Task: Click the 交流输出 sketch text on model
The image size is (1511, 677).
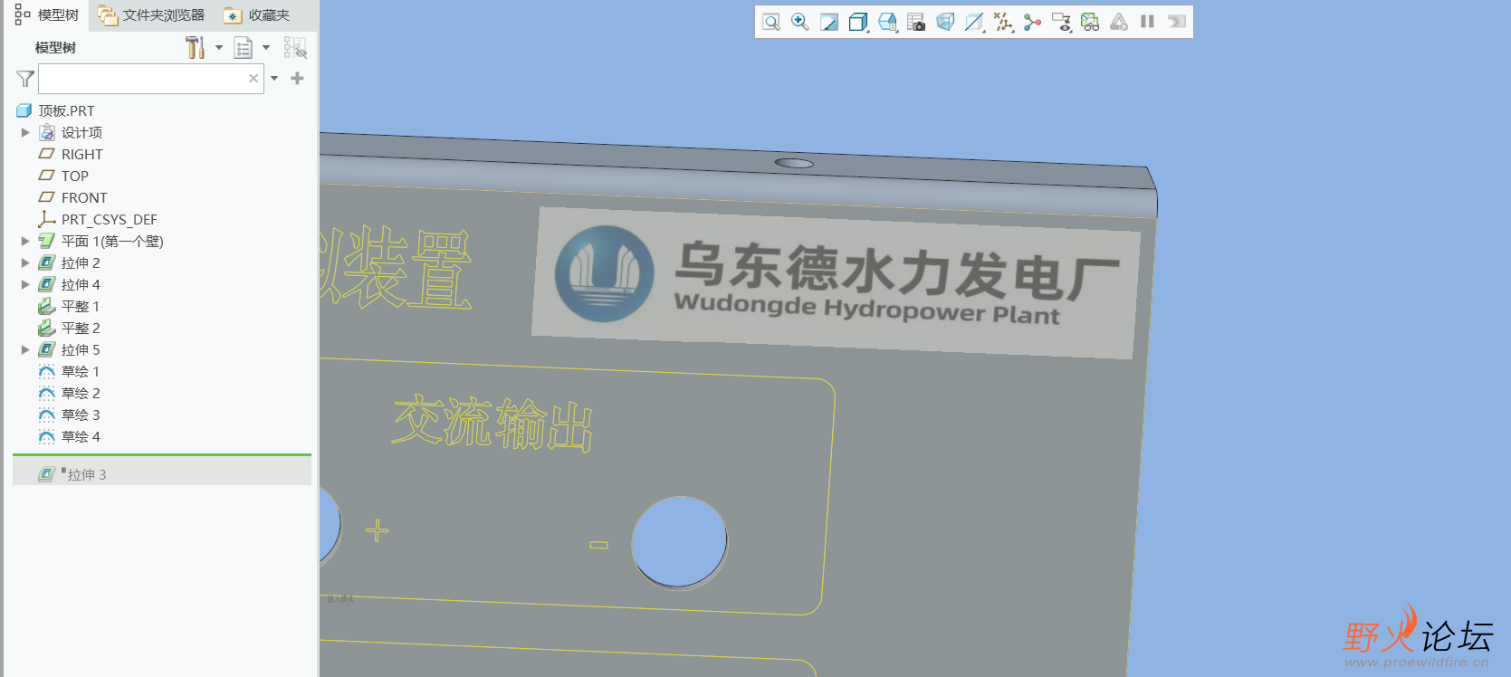Action: point(493,423)
